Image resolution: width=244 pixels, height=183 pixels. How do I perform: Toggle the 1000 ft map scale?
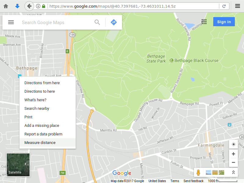[x=223, y=181]
